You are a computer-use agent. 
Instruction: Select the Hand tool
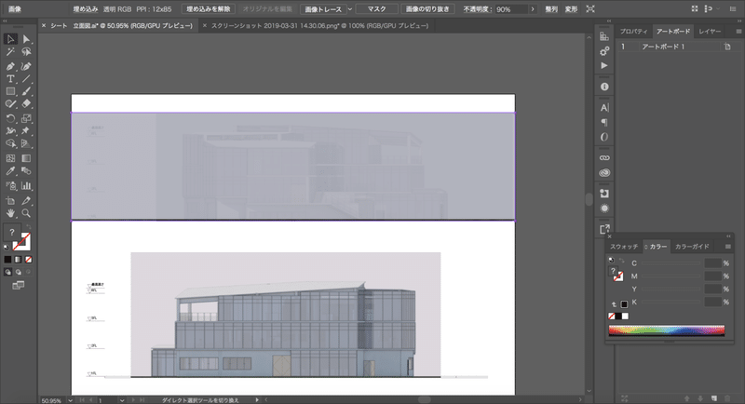tap(10, 213)
